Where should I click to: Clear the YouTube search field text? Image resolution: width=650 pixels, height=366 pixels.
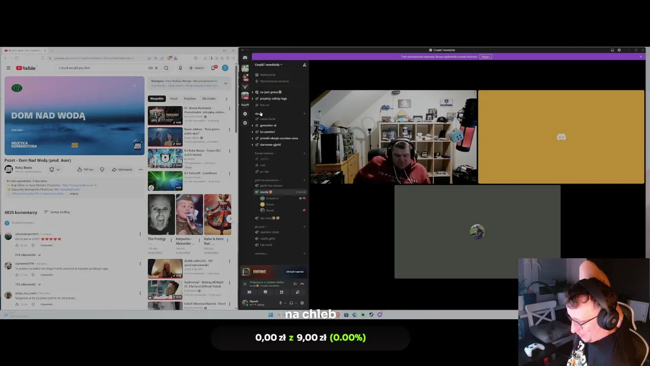coord(156,68)
